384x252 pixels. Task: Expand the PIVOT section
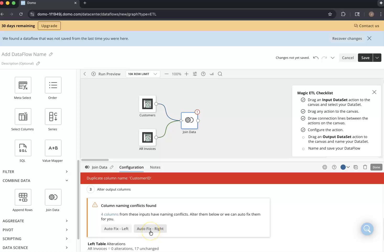(35, 230)
